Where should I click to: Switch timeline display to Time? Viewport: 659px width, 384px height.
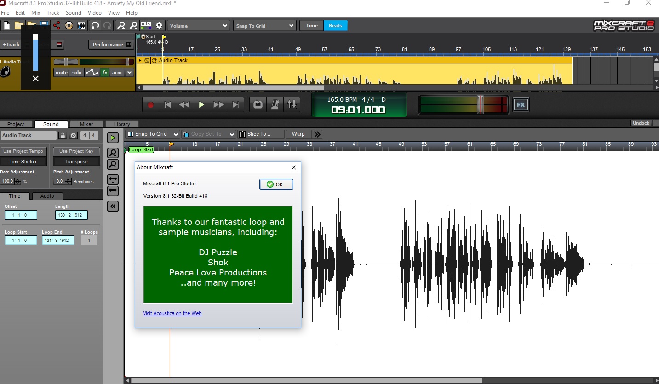click(312, 26)
